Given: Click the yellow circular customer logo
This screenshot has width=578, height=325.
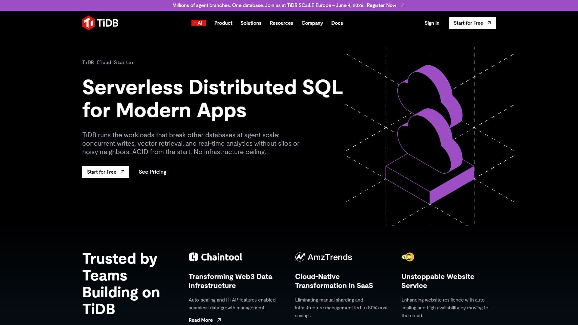Looking at the screenshot, I should click(x=408, y=257).
